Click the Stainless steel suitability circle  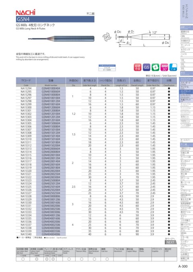[x=69, y=259]
